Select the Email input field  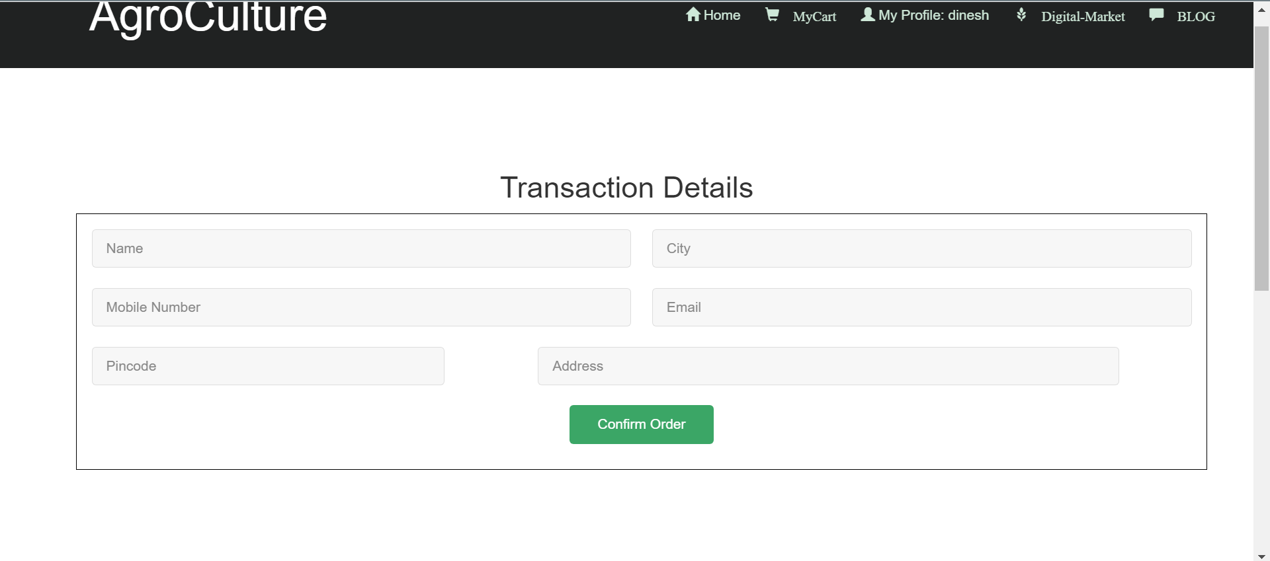pos(921,307)
